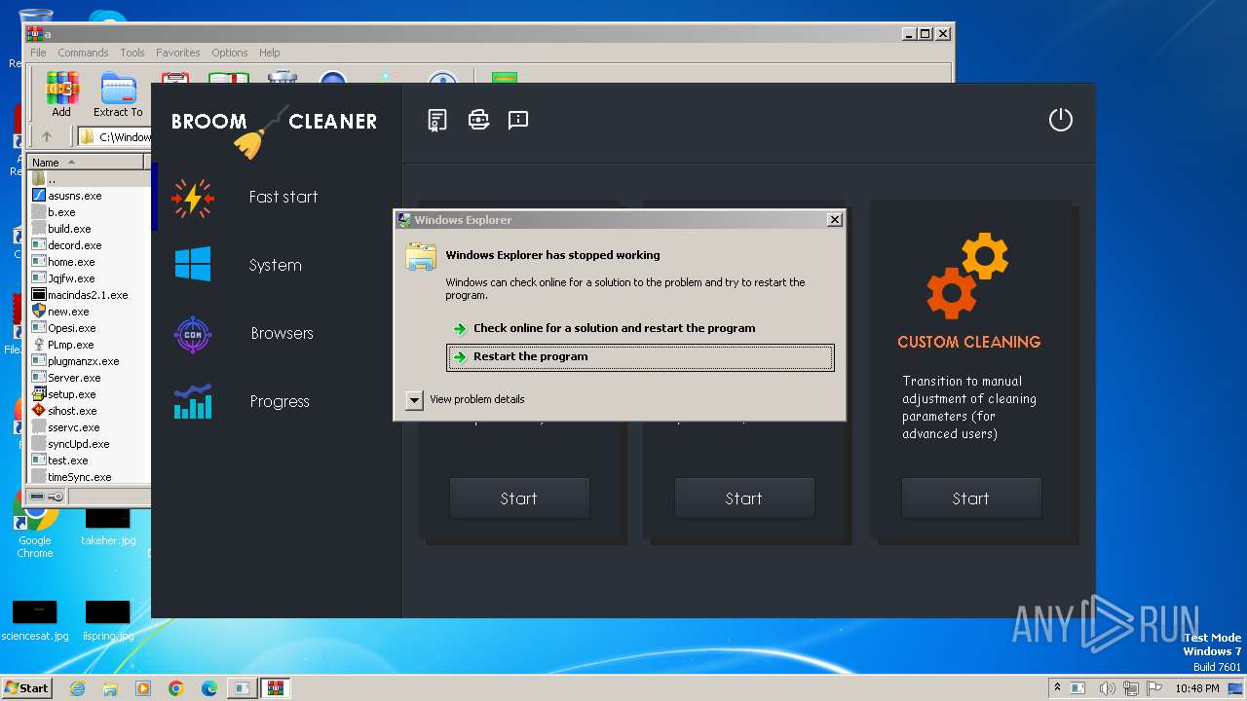Select the ilspring.jpg desktop file
Screen dimensions: 1247x701
pyautogui.click(x=107, y=620)
